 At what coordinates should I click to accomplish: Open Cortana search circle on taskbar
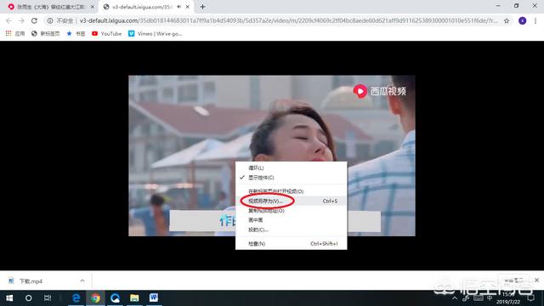click(28, 298)
